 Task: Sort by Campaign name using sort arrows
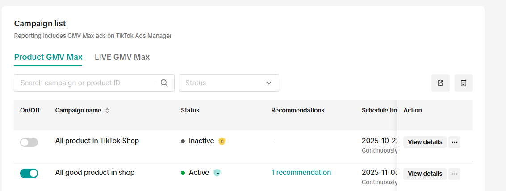(x=107, y=111)
